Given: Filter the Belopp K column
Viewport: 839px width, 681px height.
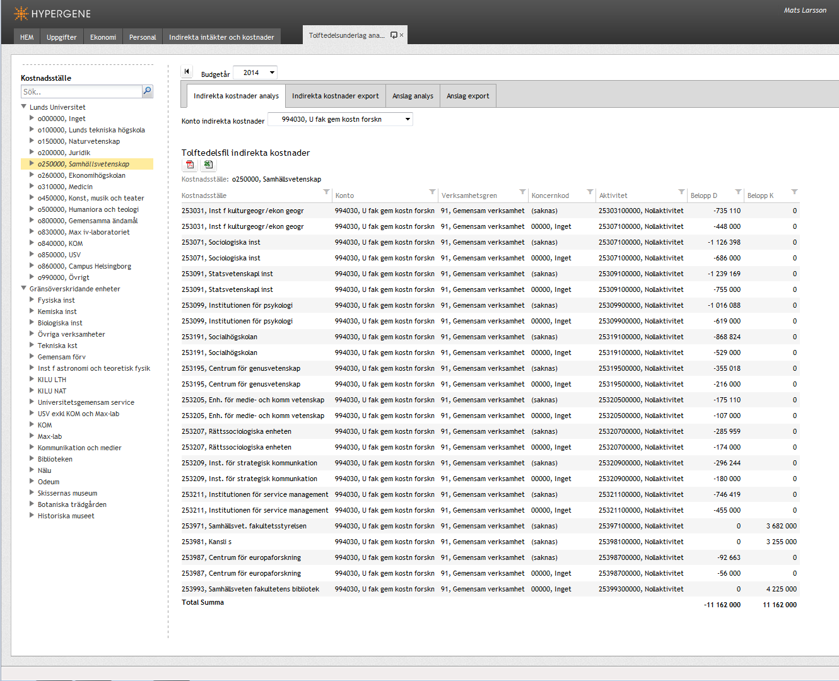Looking at the screenshot, I should [794, 192].
